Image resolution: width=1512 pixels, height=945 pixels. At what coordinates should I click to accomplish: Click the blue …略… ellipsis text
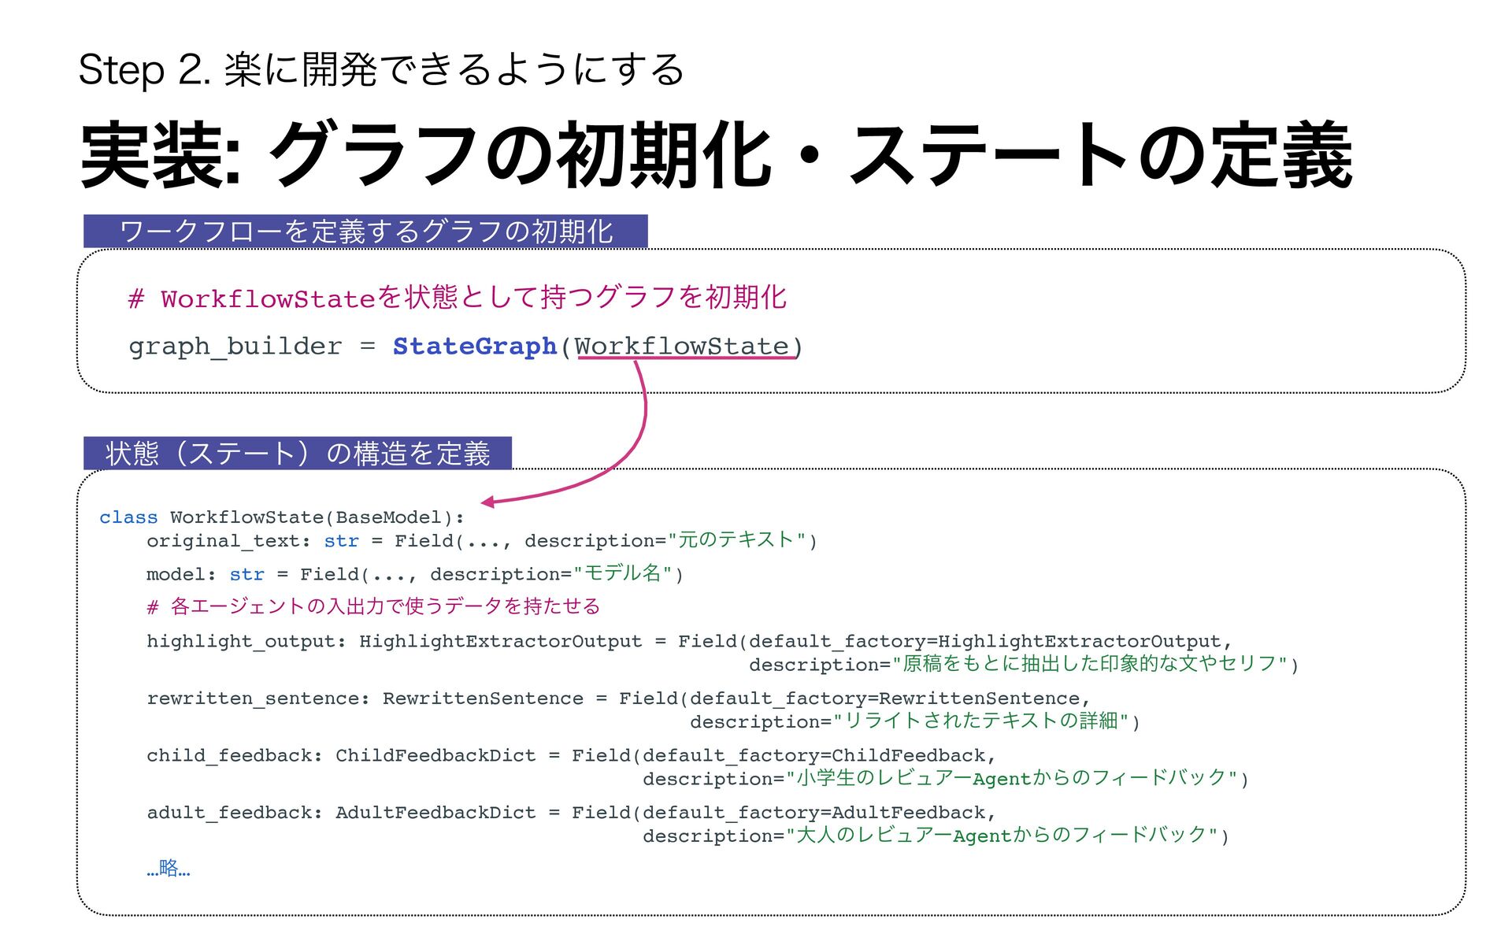pos(169,869)
